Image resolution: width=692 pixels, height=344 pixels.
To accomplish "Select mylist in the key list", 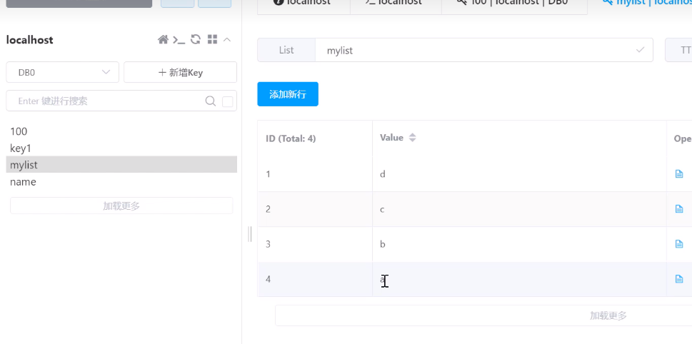I will (121, 164).
